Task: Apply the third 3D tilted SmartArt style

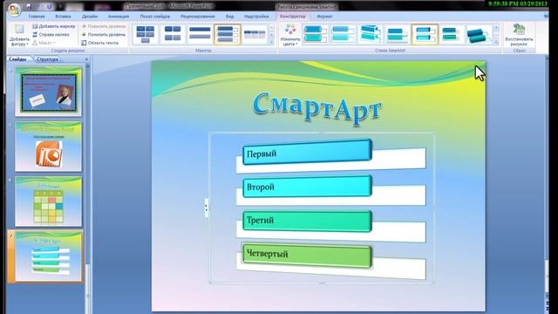Action: [x=370, y=34]
